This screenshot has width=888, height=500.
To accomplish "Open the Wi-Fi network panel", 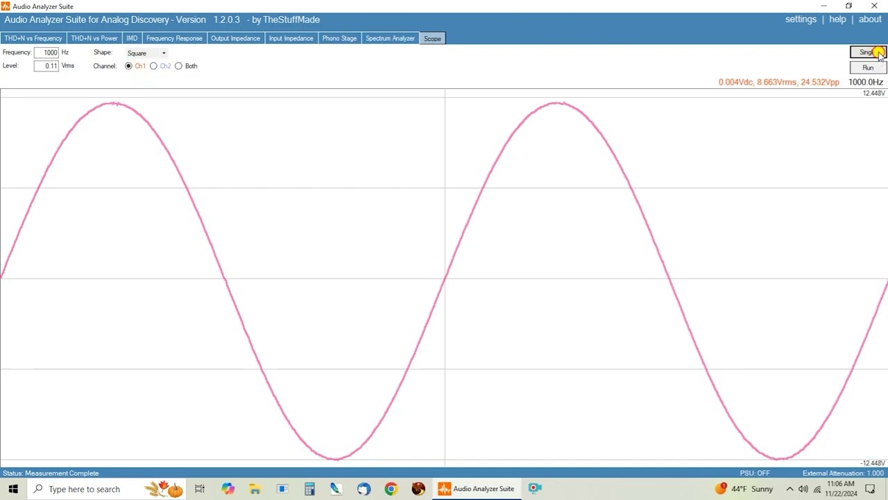I will click(817, 489).
